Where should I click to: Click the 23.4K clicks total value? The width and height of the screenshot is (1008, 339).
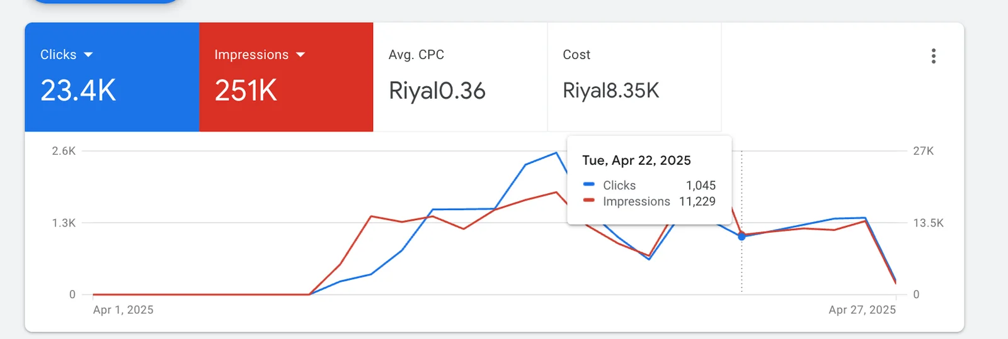tap(78, 91)
